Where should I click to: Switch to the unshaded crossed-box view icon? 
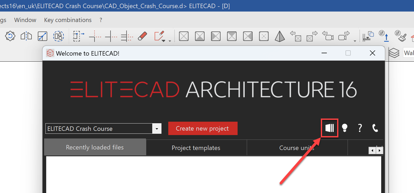(x=184, y=36)
